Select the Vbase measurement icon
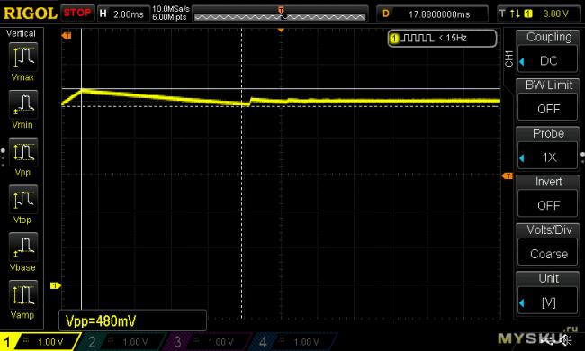 coord(22,247)
